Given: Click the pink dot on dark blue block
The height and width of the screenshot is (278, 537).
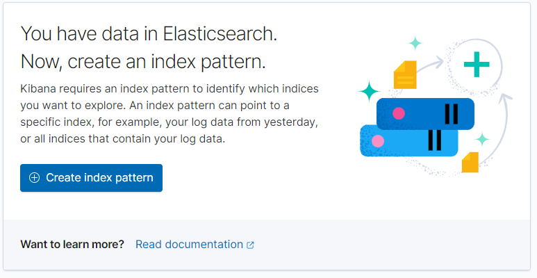Looking at the screenshot, I should click(399, 113).
